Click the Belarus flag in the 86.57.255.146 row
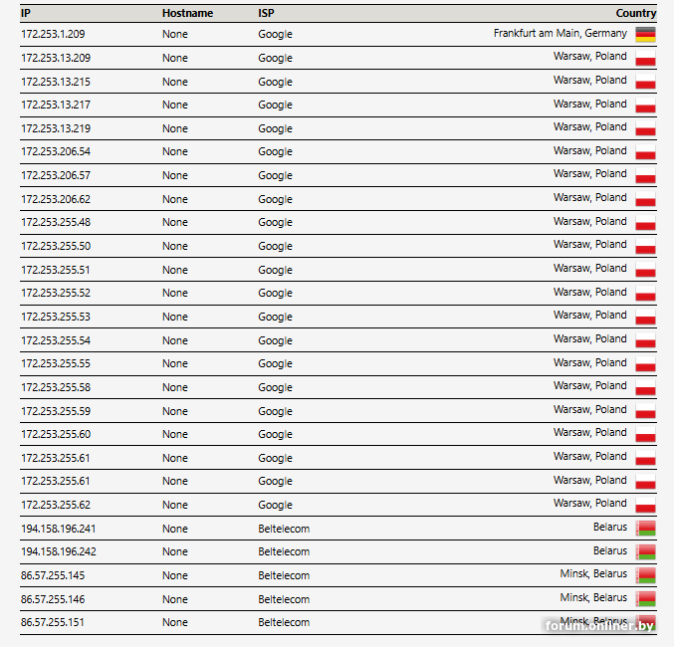The image size is (674, 647). coord(645,599)
